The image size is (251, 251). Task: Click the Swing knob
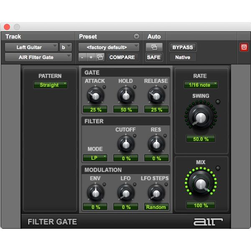200,117
